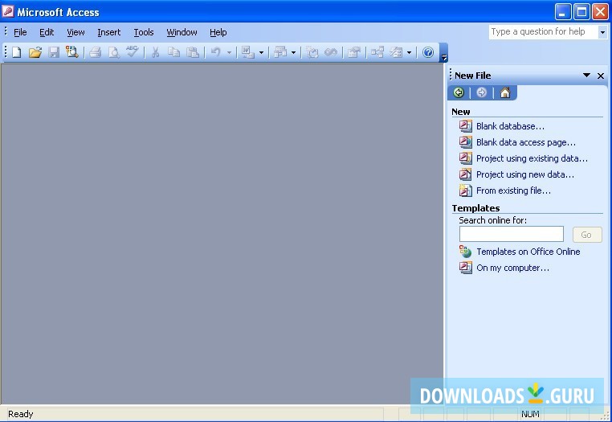Open the Insert menu
This screenshot has width=612, height=422.
(109, 32)
